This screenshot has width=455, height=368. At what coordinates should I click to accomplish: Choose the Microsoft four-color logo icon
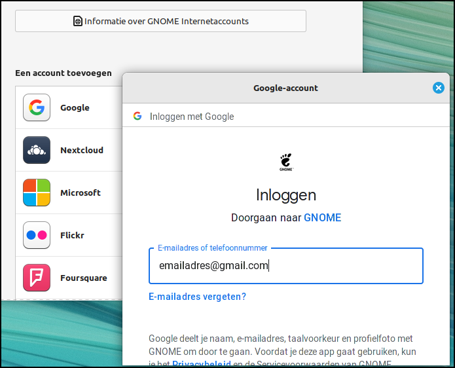pyautogui.click(x=37, y=193)
